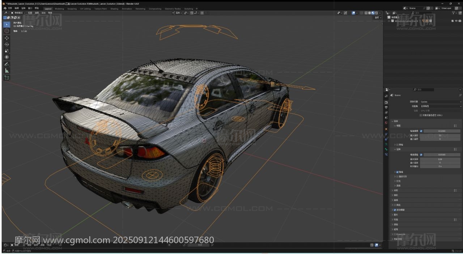Viewport: 463px width, 254px height.
Task: Open the 选项 options dropdown
Action: point(378,17)
